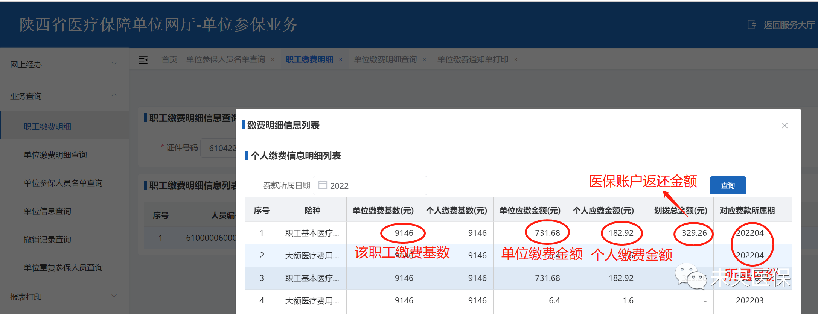Click the 个人缴费基数(元) column header

click(457, 211)
